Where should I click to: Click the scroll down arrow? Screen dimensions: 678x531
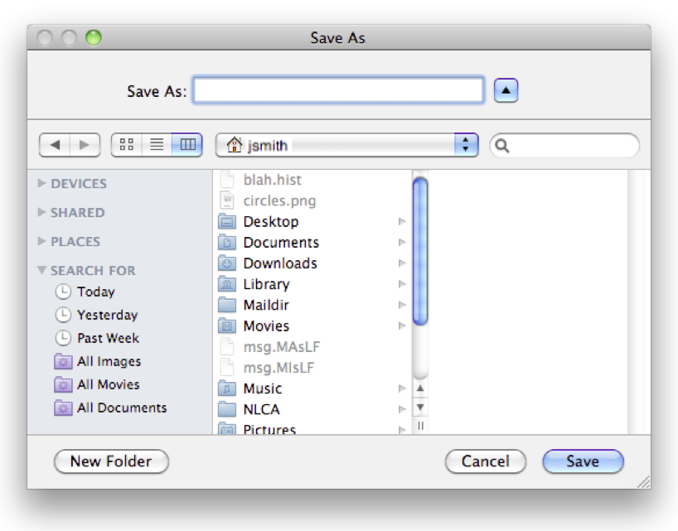(x=420, y=408)
